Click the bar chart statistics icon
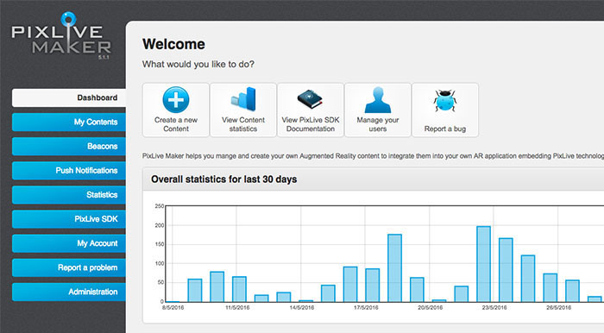 (243, 99)
